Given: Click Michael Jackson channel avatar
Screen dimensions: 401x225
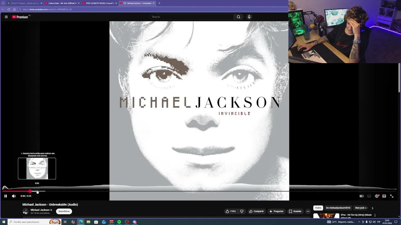Looking at the screenshot, I should pos(26,211).
